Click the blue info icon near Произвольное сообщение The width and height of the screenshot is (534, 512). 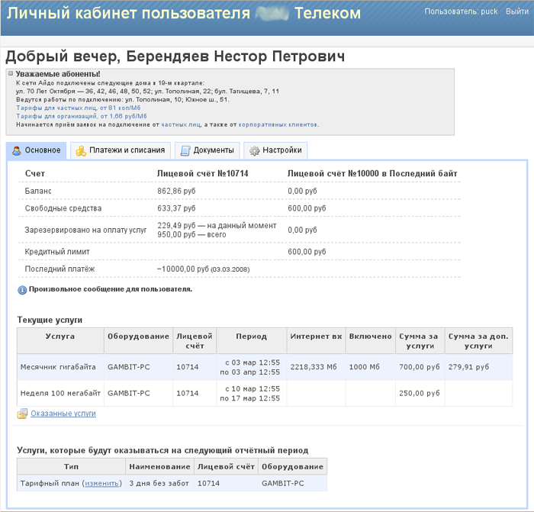tap(22, 290)
